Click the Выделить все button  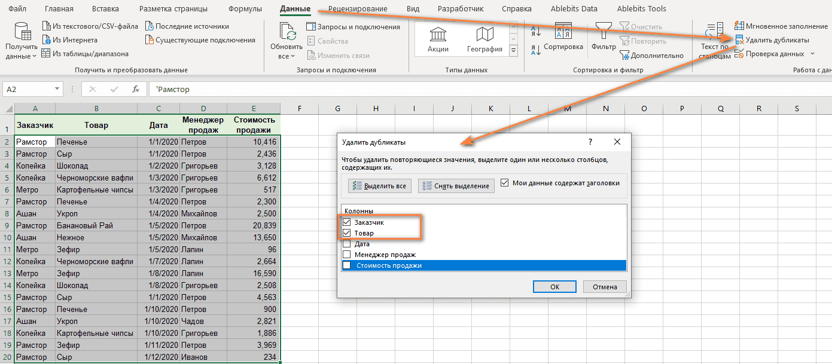pyautogui.click(x=379, y=186)
